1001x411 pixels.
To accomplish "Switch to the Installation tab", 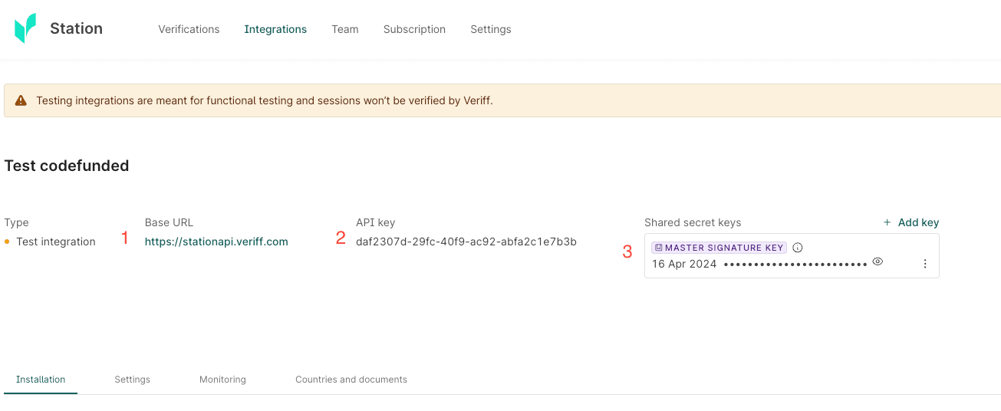I will tap(41, 380).
